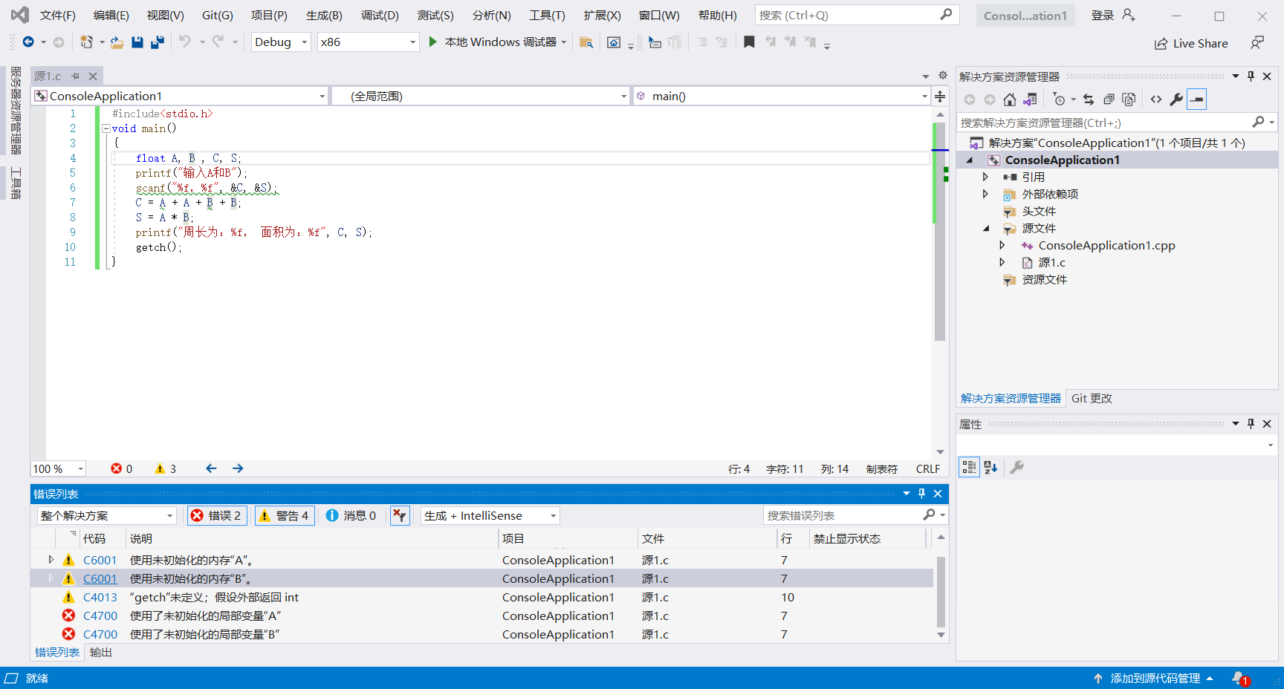Click the Categorized view icon in Properties panel

(969, 467)
